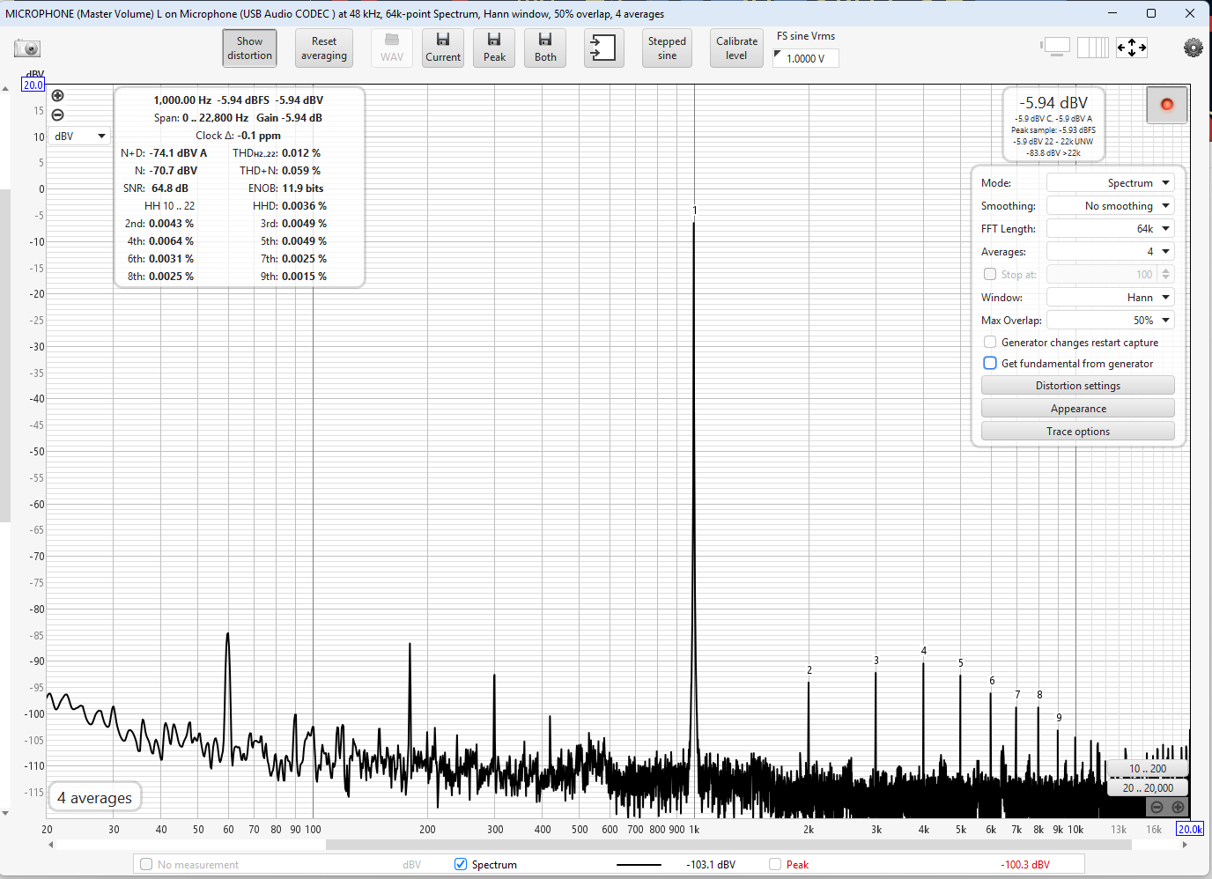Click the left arrow of horizontal scrollbar
The width and height of the screenshot is (1212, 879).
(x=51, y=845)
